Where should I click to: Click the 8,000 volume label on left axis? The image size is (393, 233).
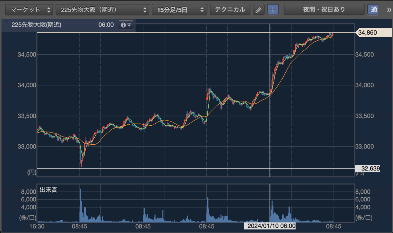(x=29, y=191)
